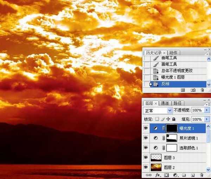The image size is (211, 179).
Task: Hide the 曝光度 1 layer
Action: coord(146,129)
